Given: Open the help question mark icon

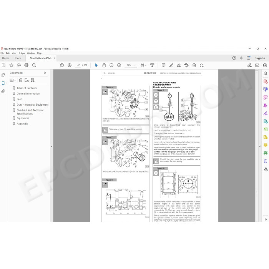Looking at the screenshot, I should point(234,58).
